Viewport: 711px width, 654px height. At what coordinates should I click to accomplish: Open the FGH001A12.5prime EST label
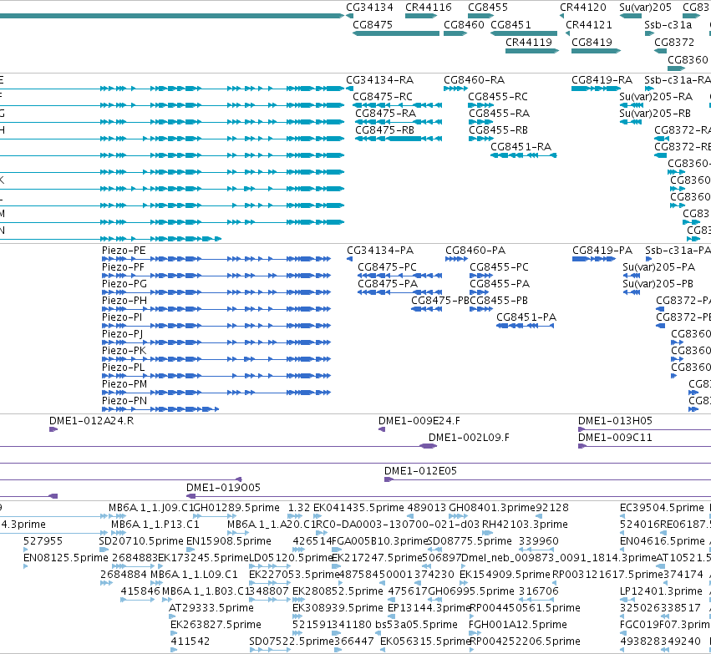[x=517, y=625]
